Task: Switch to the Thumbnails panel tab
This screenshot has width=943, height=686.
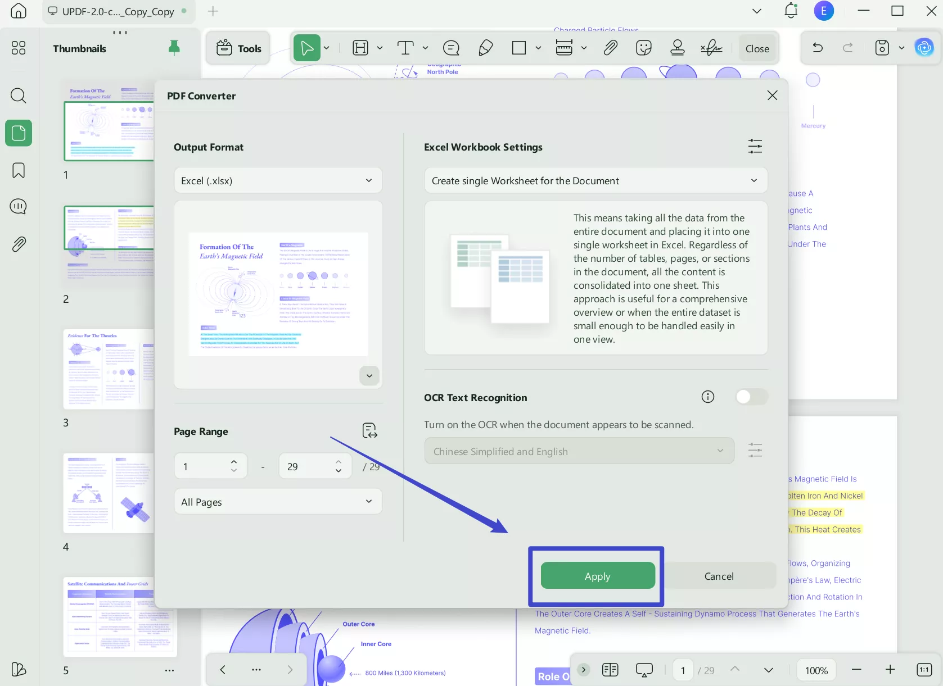Action: (x=19, y=133)
